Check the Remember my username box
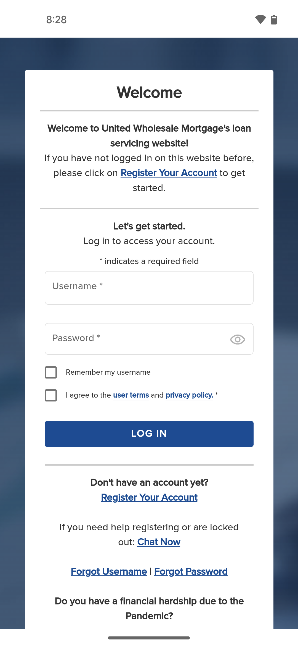The height and width of the screenshot is (647, 298). pyautogui.click(x=51, y=372)
